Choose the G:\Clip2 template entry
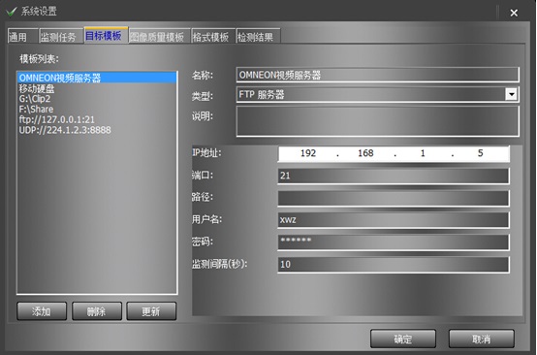This screenshot has width=537, height=355. 97,99
